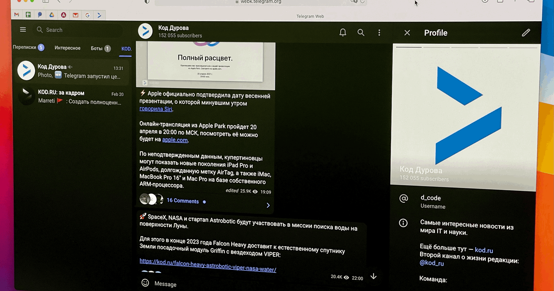Select the KOD. folder tab
Screen dimensions: 554x291
(126, 48)
